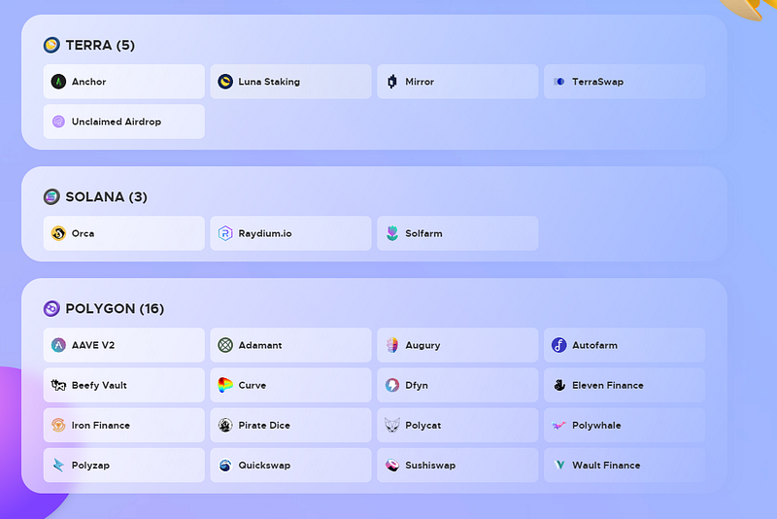Click the POLYGON (16) heading

(115, 308)
